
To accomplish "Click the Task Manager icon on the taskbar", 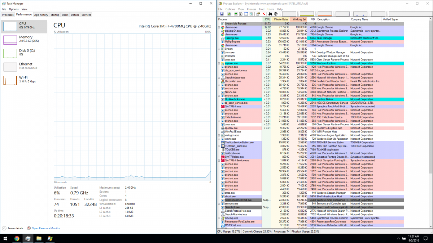I will pyautogui.click(x=28, y=238).
